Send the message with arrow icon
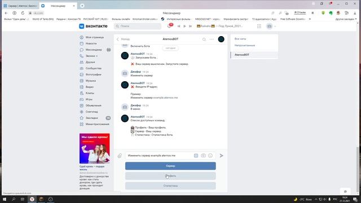361x203 pixels. pyautogui.click(x=221, y=156)
